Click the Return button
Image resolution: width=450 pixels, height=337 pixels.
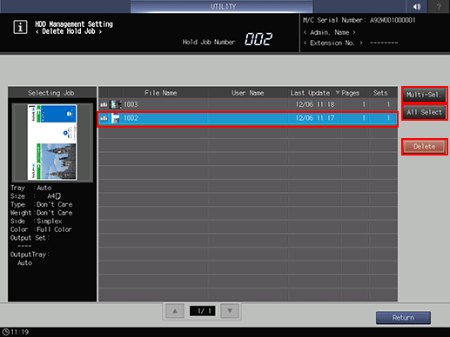[403, 318]
